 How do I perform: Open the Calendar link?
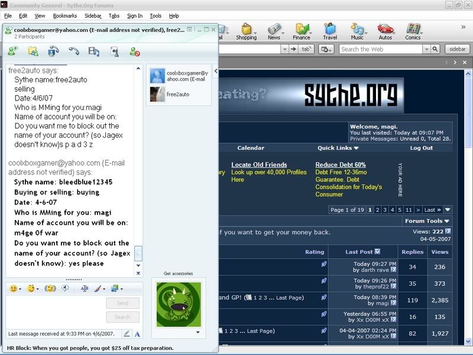pos(251,148)
